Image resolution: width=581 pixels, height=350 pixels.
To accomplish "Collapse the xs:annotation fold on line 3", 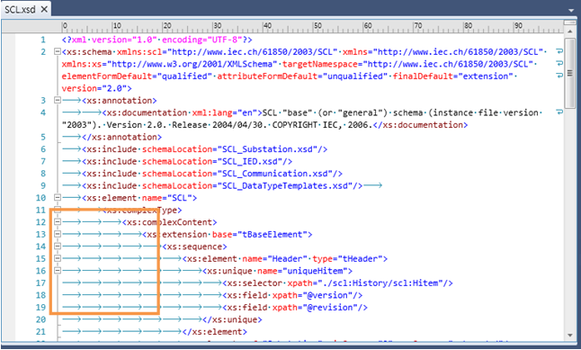I will [57, 100].
